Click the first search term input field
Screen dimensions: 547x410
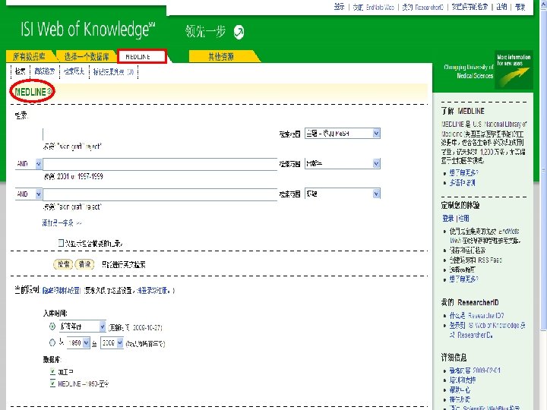(160, 134)
